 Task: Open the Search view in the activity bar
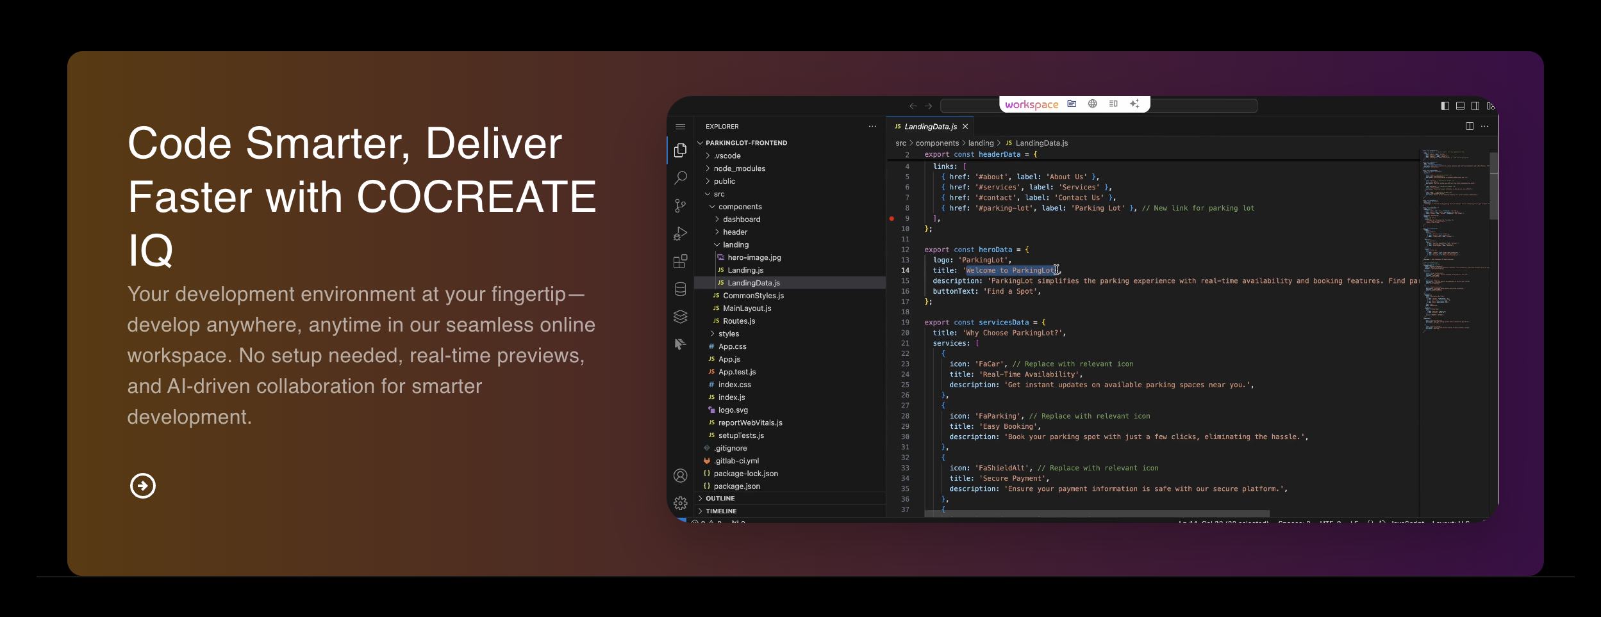point(681,178)
